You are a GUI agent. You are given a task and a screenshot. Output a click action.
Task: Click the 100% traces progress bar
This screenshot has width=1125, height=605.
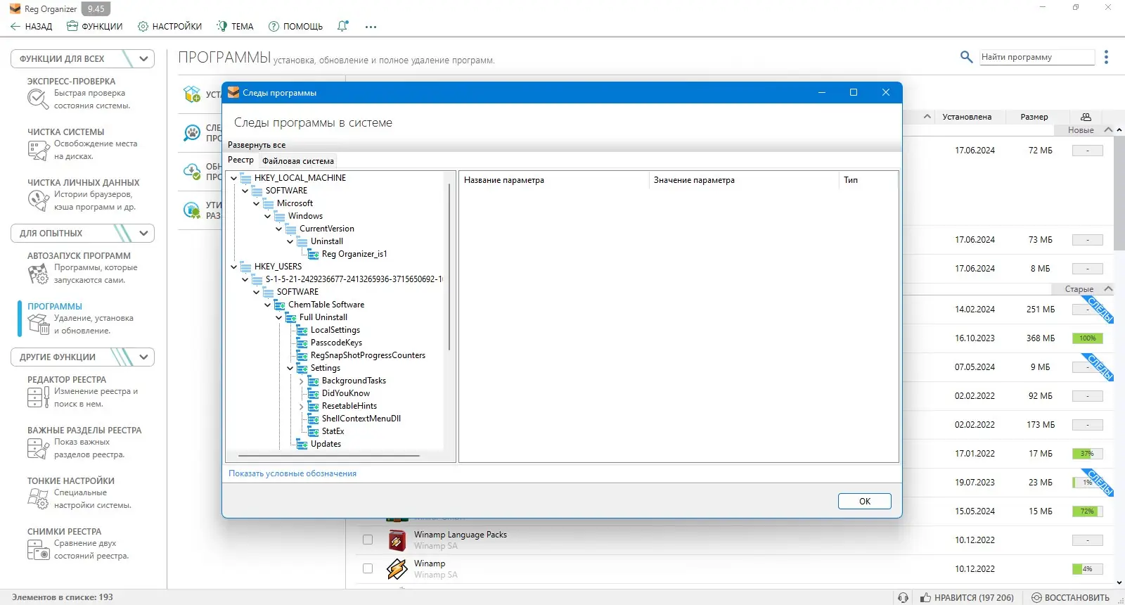pos(1088,338)
